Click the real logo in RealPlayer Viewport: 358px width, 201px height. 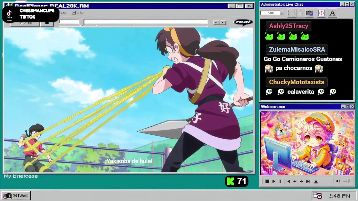[x=242, y=22]
